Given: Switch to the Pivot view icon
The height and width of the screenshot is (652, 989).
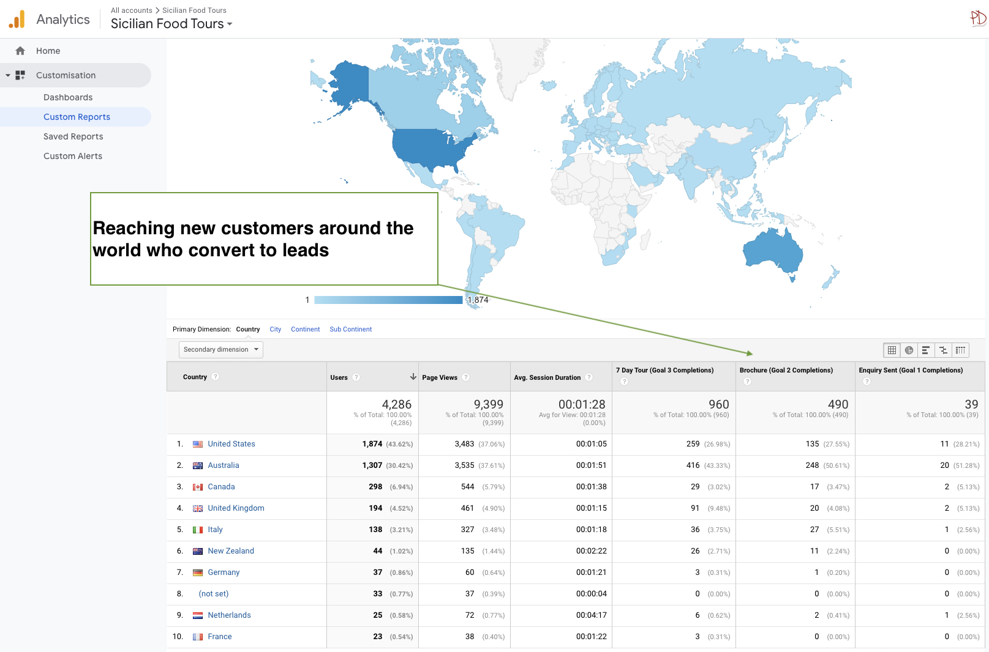Looking at the screenshot, I should coord(960,350).
